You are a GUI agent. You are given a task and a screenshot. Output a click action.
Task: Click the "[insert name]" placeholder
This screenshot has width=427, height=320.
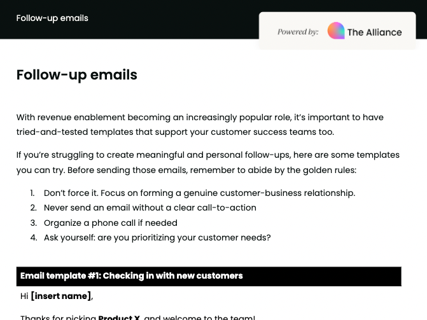pyautogui.click(x=61, y=296)
